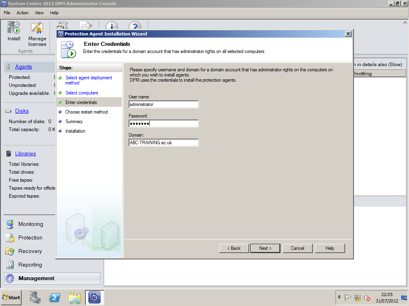Close the Protection Agent Installation Wizard

coord(348,34)
